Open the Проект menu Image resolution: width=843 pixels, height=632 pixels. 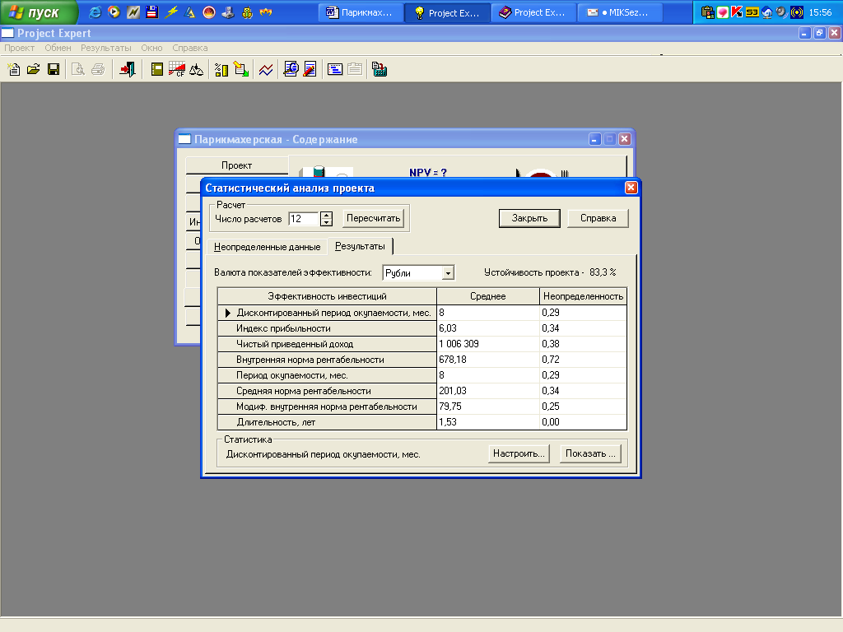[20, 48]
